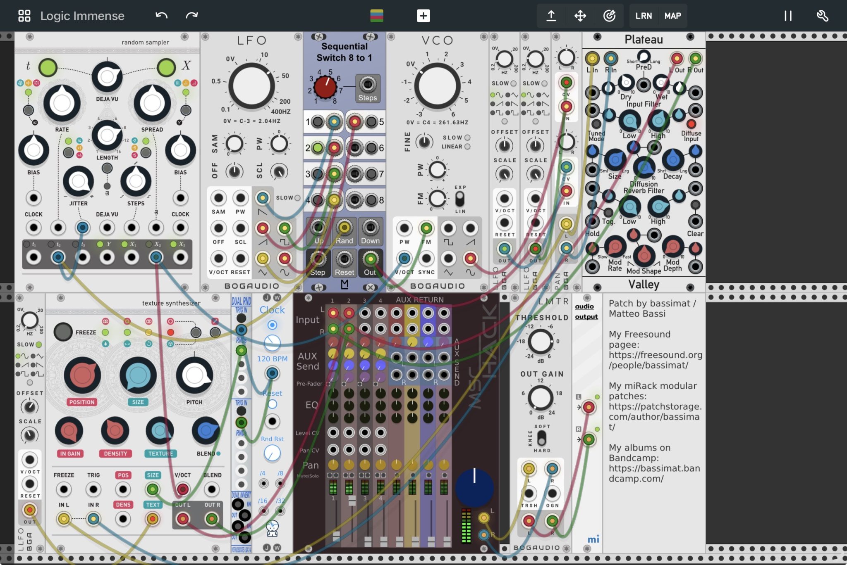847x565 pixels.
Task: Click the audio output label
Action: click(x=586, y=311)
